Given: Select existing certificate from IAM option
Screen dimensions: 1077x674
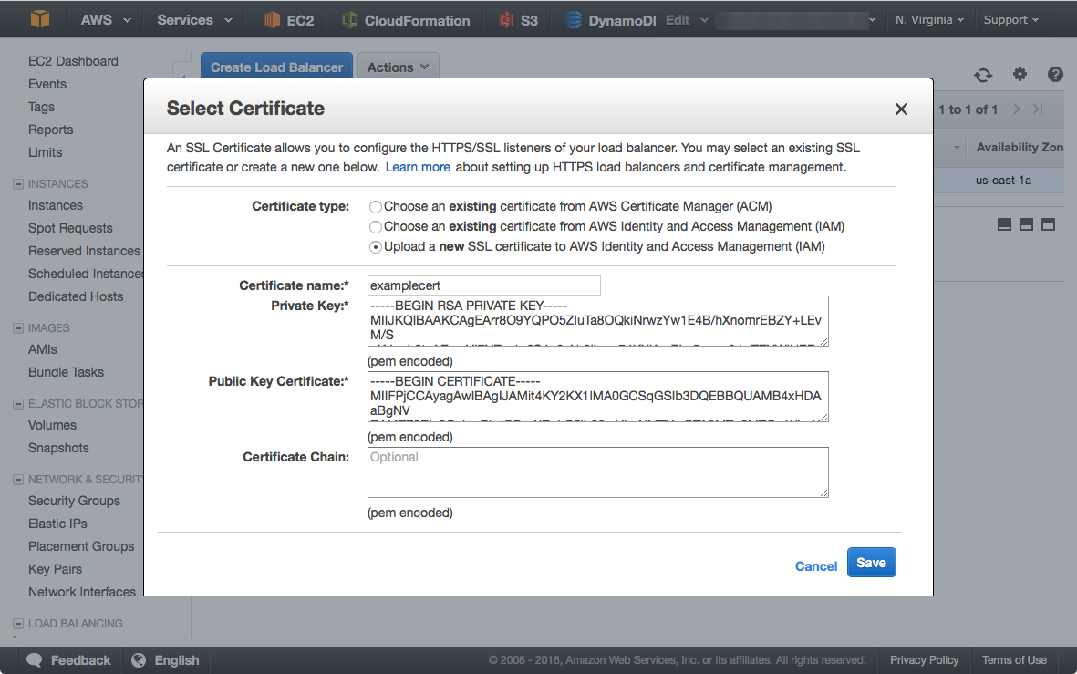Looking at the screenshot, I should 376,227.
